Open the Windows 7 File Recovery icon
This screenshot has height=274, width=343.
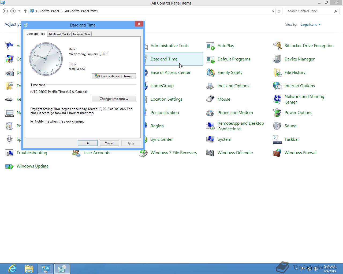(143, 153)
